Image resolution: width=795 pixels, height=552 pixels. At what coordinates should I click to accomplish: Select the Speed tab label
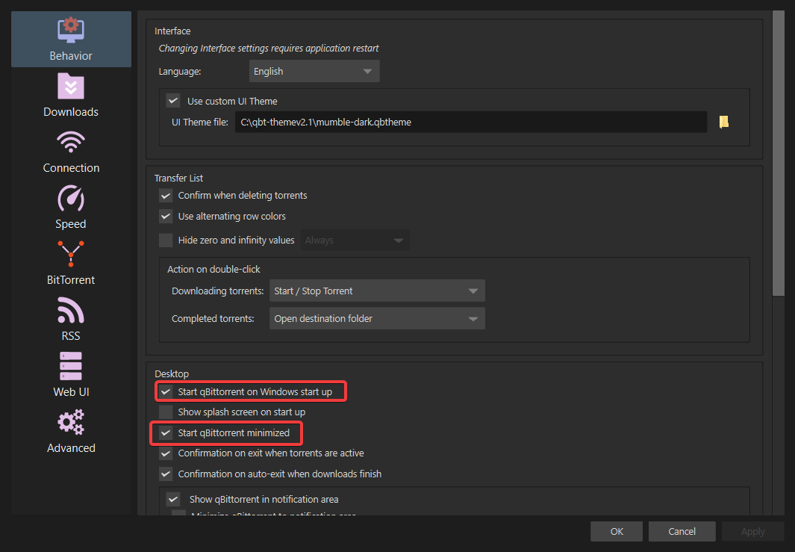71,224
